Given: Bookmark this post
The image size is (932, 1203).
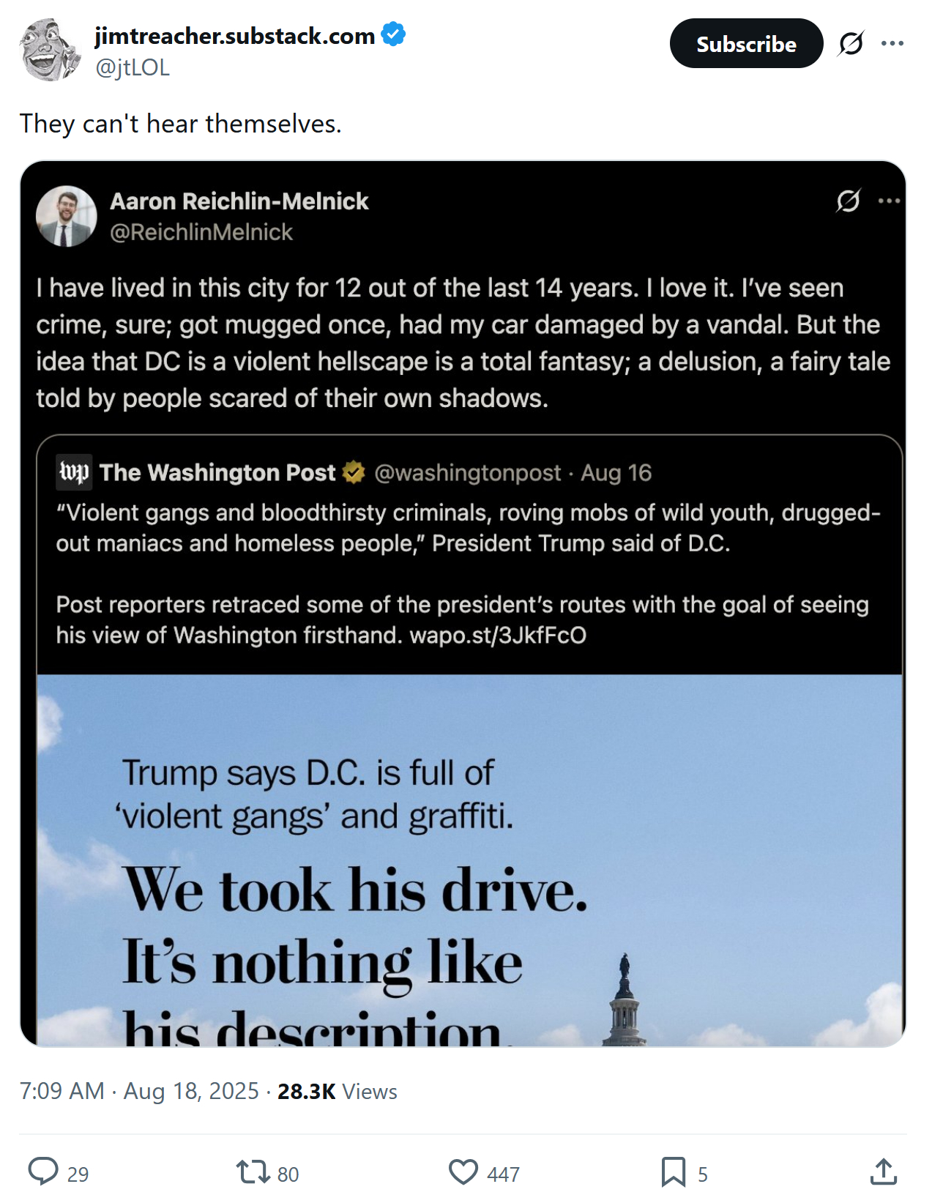Looking at the screenshot, I should (673, 1172).
